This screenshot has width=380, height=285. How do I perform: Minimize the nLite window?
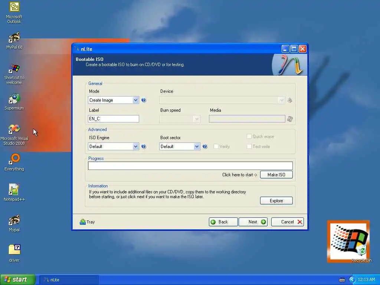tap(285, 49)
